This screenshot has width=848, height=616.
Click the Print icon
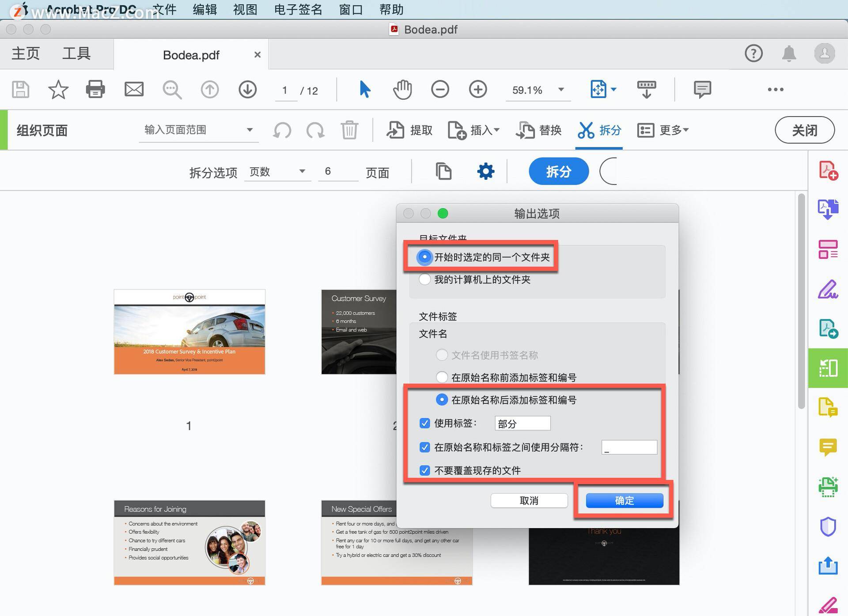[95, 89]
